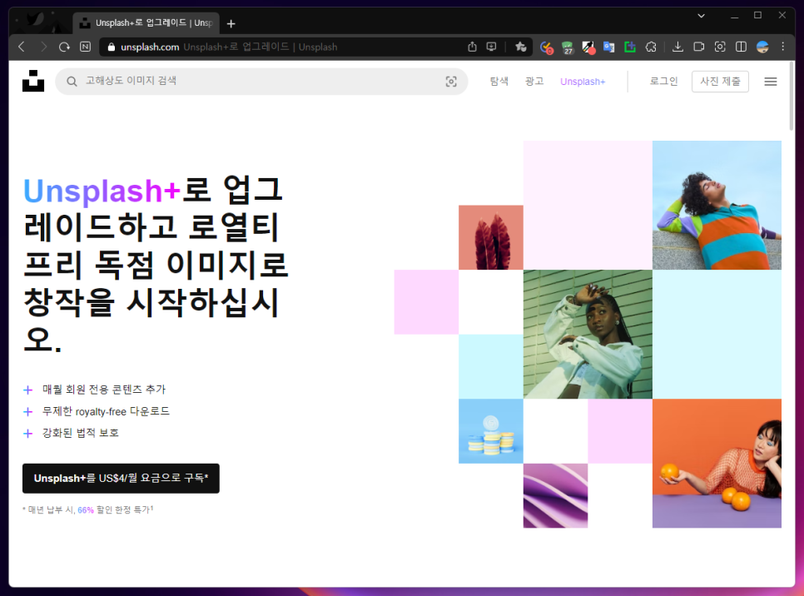
Task: Select the Unsplash+로 업그레이드 browser tab
Action: (146, 23)
